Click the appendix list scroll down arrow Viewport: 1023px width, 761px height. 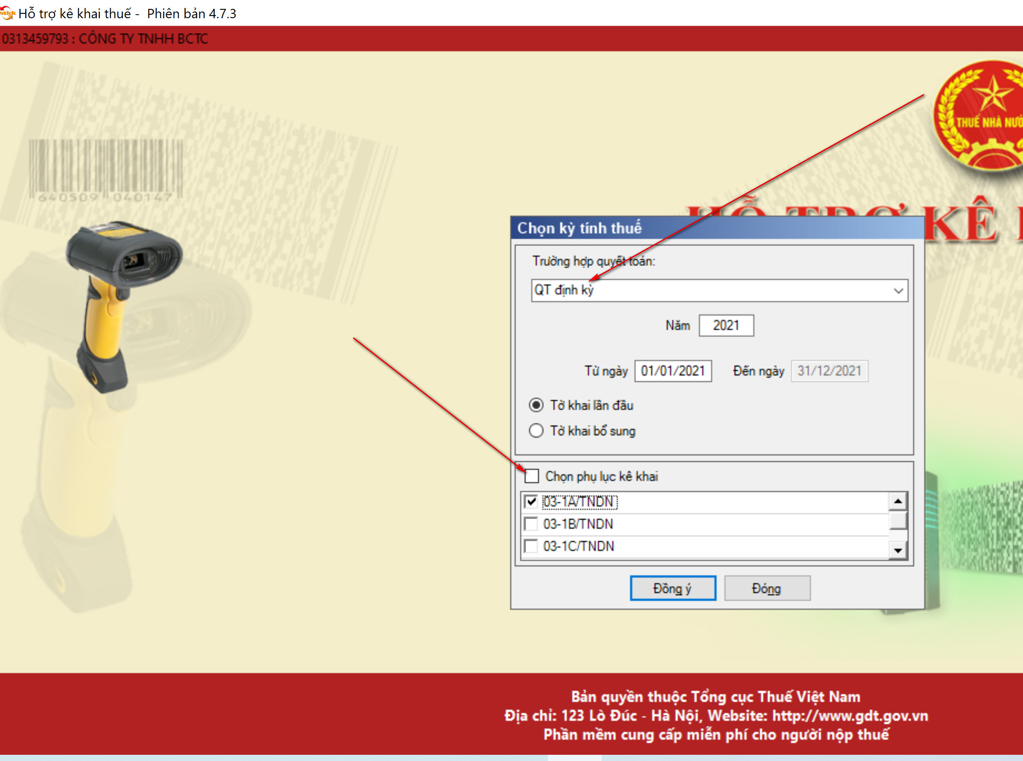pos(898,550)
